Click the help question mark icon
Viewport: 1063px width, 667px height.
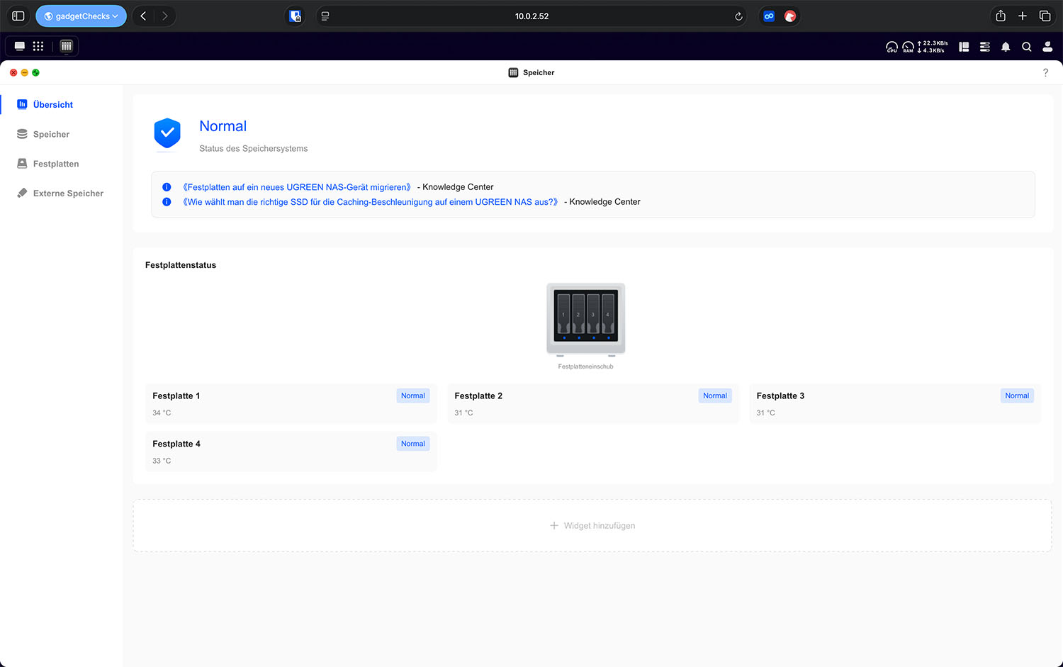click(1045, 73)
